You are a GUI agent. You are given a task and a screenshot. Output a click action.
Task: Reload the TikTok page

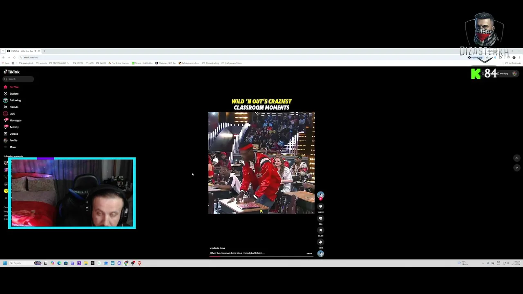[x=14, y=58]
